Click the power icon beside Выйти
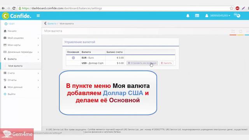The width and height of the screenshot is (249, 140). [5, 94]
